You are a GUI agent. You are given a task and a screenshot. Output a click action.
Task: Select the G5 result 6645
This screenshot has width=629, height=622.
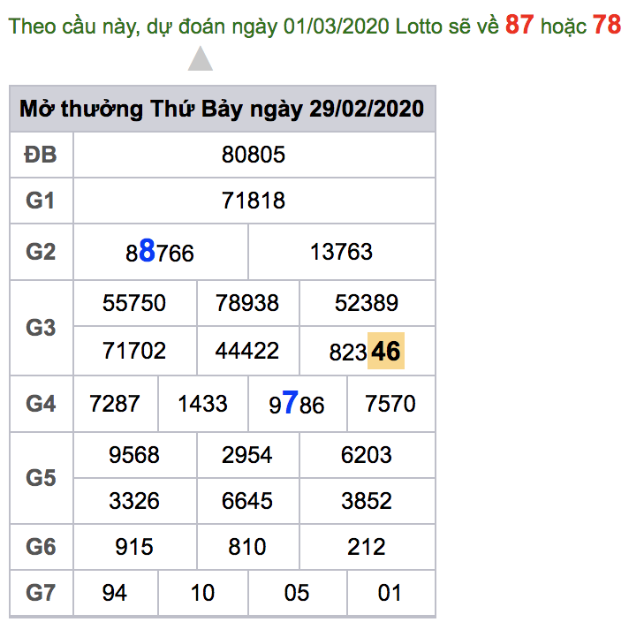point(247,501)
